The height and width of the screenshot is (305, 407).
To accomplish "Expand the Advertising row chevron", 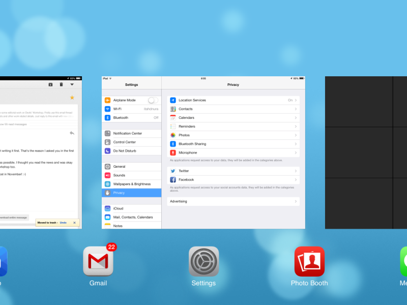I will [x=296, y=201].
